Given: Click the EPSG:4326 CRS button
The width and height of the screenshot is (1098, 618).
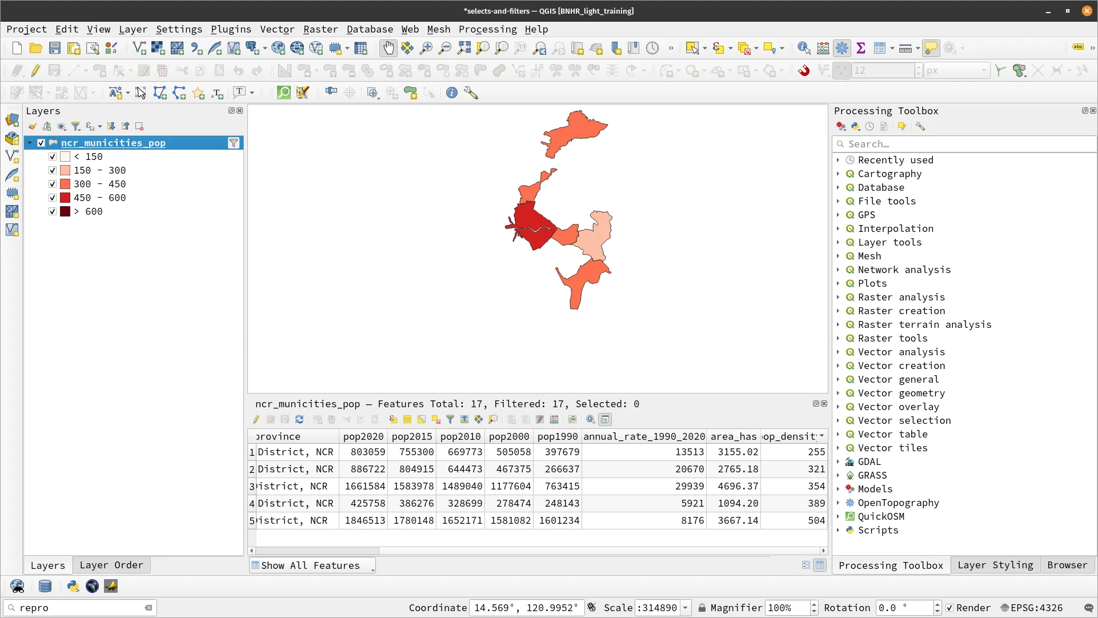Looking at the screenshot, I should [1031, 608].
